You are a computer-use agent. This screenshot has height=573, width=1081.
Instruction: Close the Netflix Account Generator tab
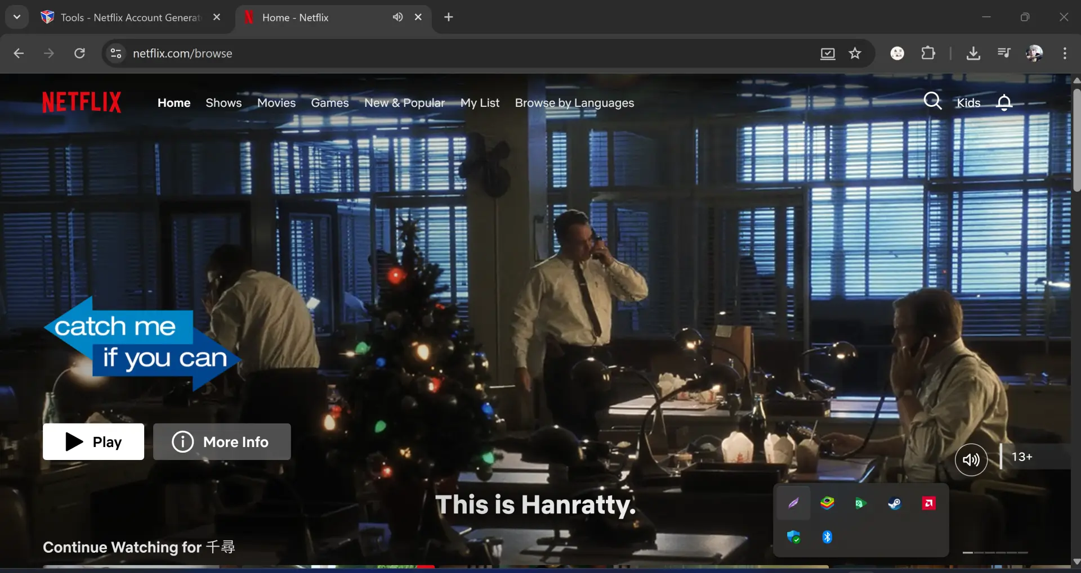(x=217, y=17)
